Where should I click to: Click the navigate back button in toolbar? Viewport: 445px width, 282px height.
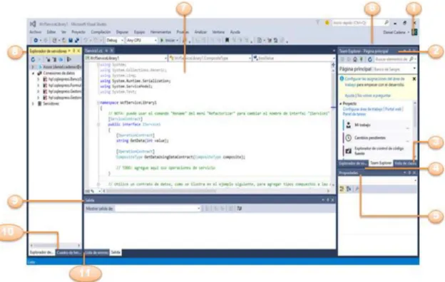pyautogui.click(x=36, y=41)
